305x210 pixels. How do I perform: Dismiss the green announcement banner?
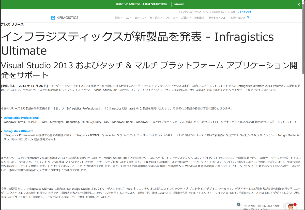coord(299,4)
